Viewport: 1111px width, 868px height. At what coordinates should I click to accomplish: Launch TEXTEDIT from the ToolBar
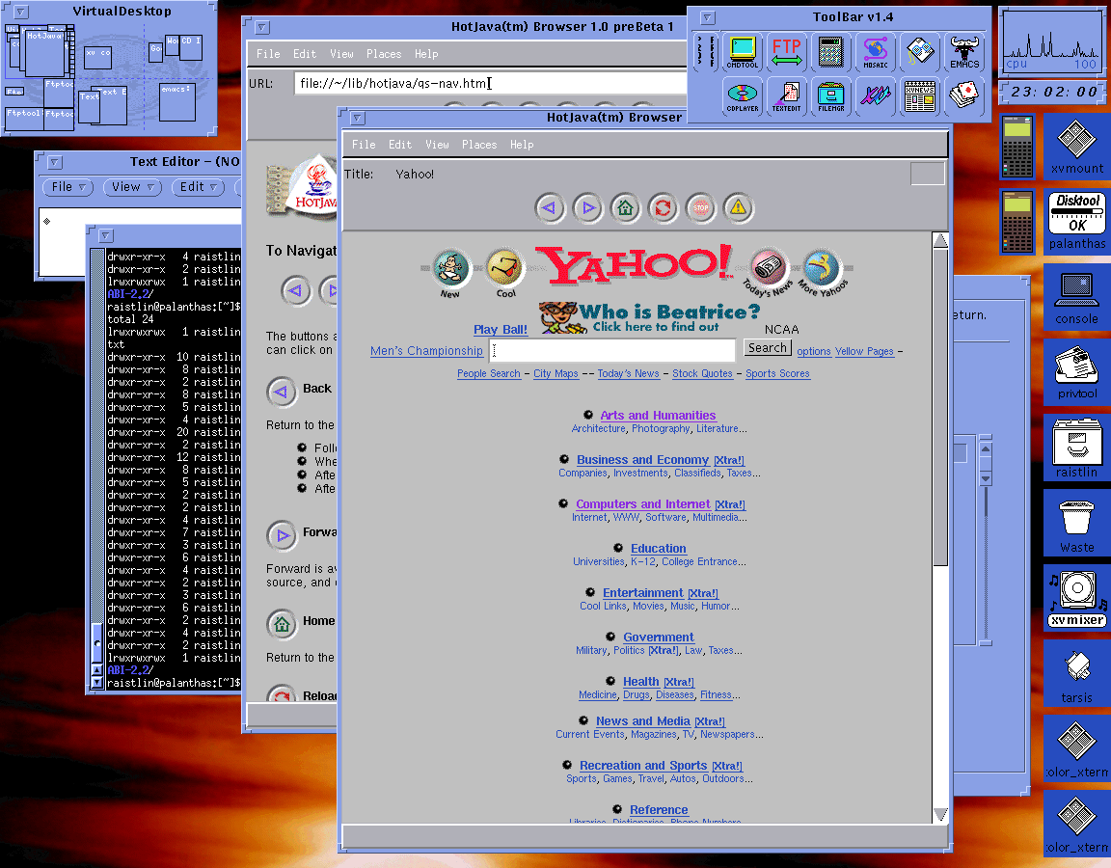(787, 96)
